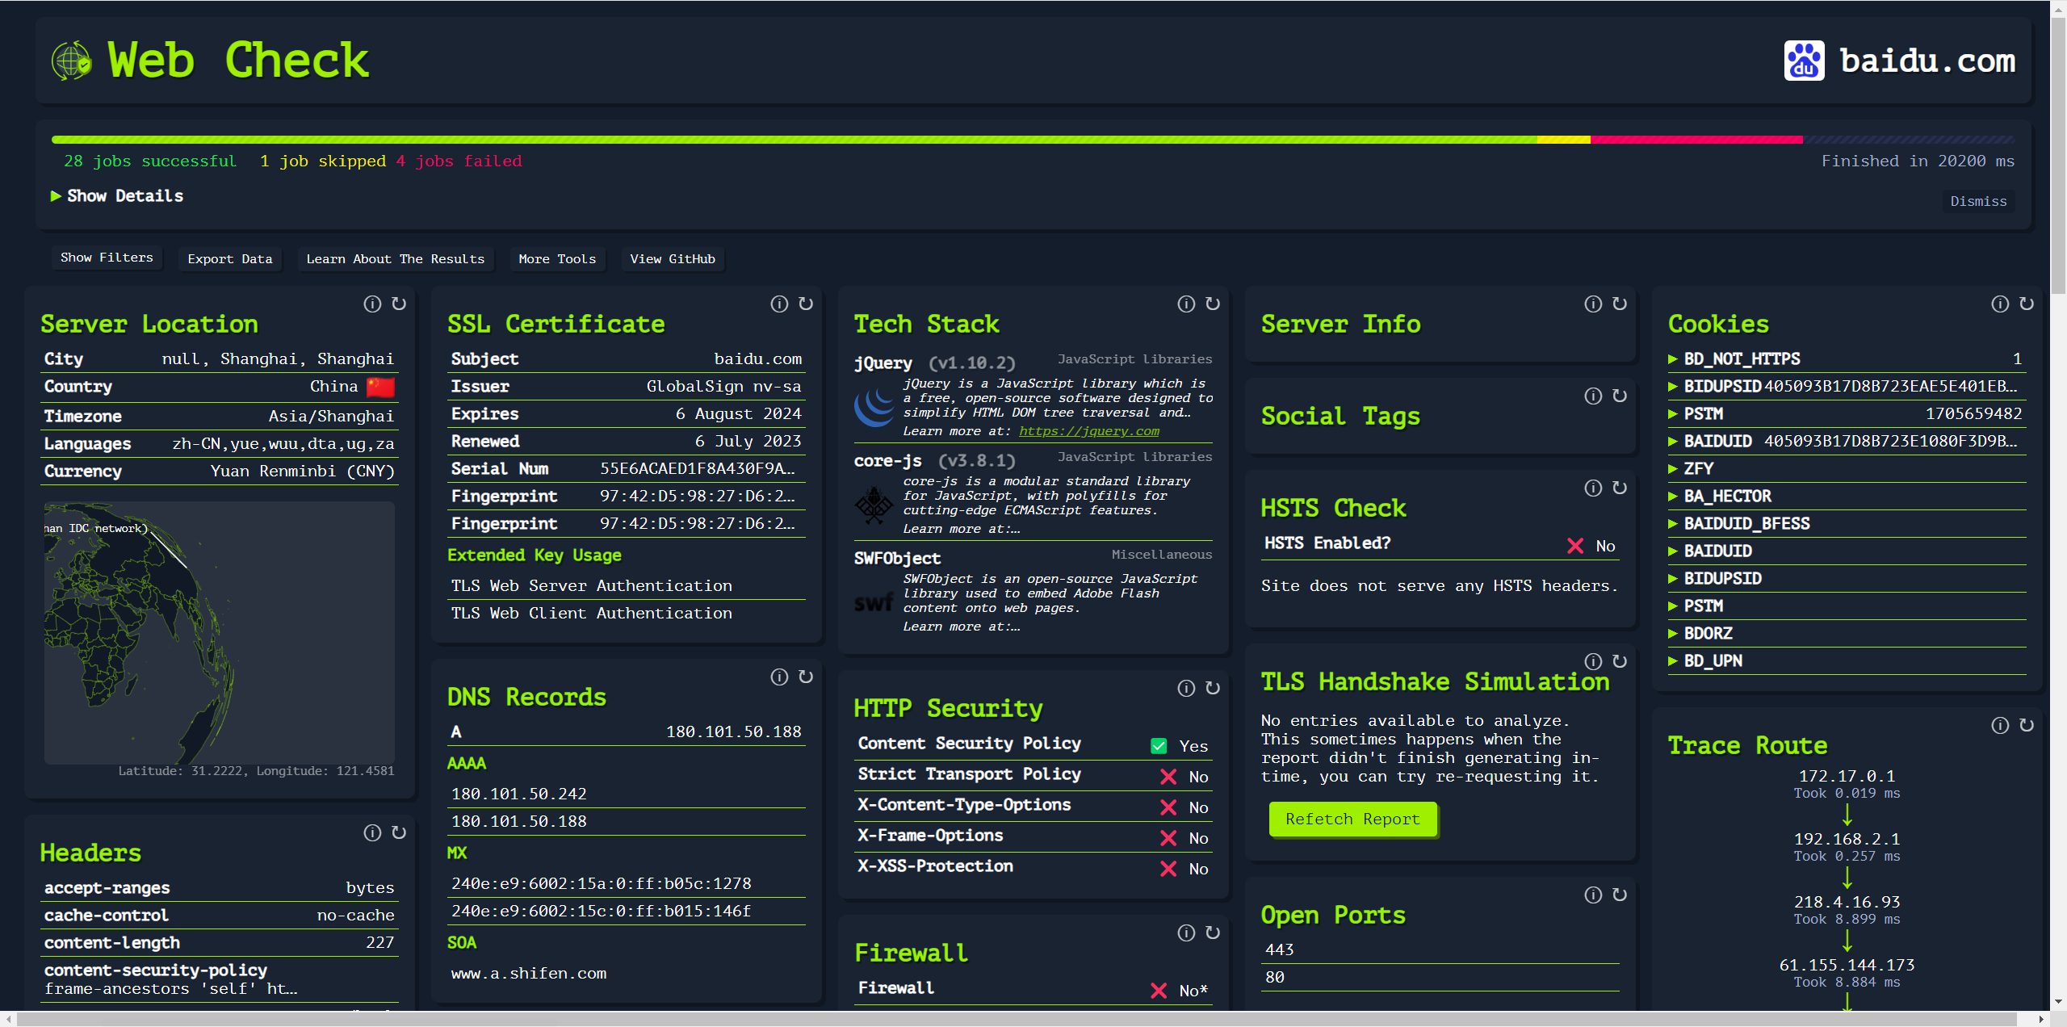This screenshot has width=2067, height=1027.
Task: Show info for HSTS Check card
Action: coord(1593,488)
